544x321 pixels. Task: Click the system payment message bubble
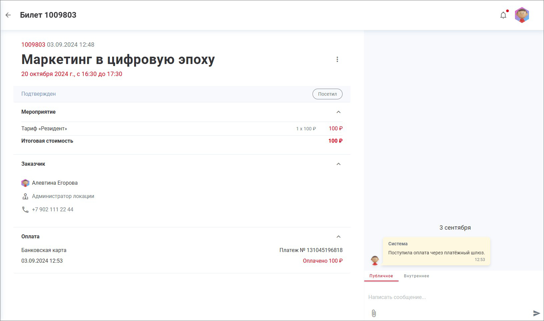[436, 252]
